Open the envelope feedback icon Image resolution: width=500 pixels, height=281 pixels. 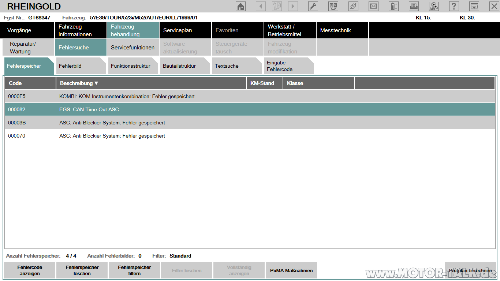coord(373,6)
